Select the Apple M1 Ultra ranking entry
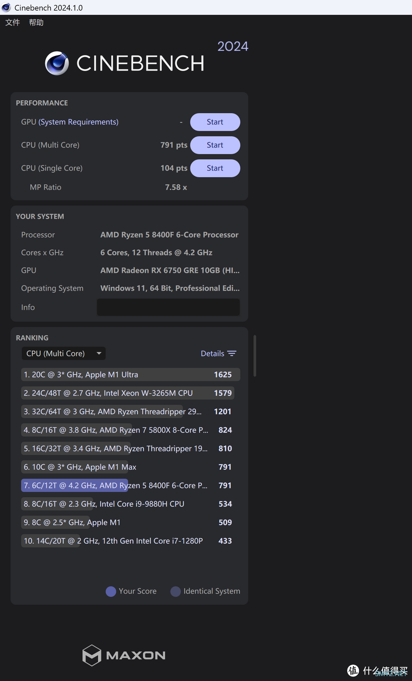The width and height of the screenshot is (412, 681). pos(130,375)
